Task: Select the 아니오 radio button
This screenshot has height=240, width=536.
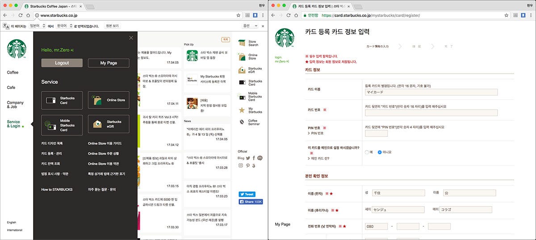Action: point(380,152)
